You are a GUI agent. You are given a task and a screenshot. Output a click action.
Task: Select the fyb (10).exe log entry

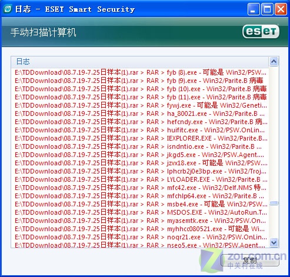pos(141,89)
